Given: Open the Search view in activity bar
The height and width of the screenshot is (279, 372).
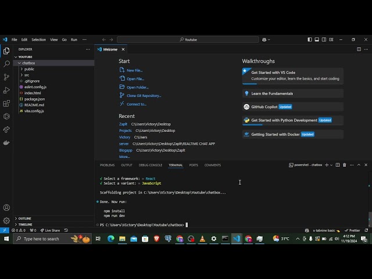Looking at the screenshot, I should click(6, 64).
